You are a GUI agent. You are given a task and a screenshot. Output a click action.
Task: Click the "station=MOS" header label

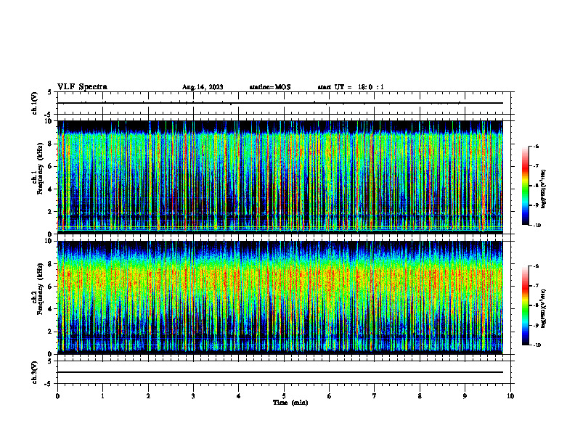(270, 87)
